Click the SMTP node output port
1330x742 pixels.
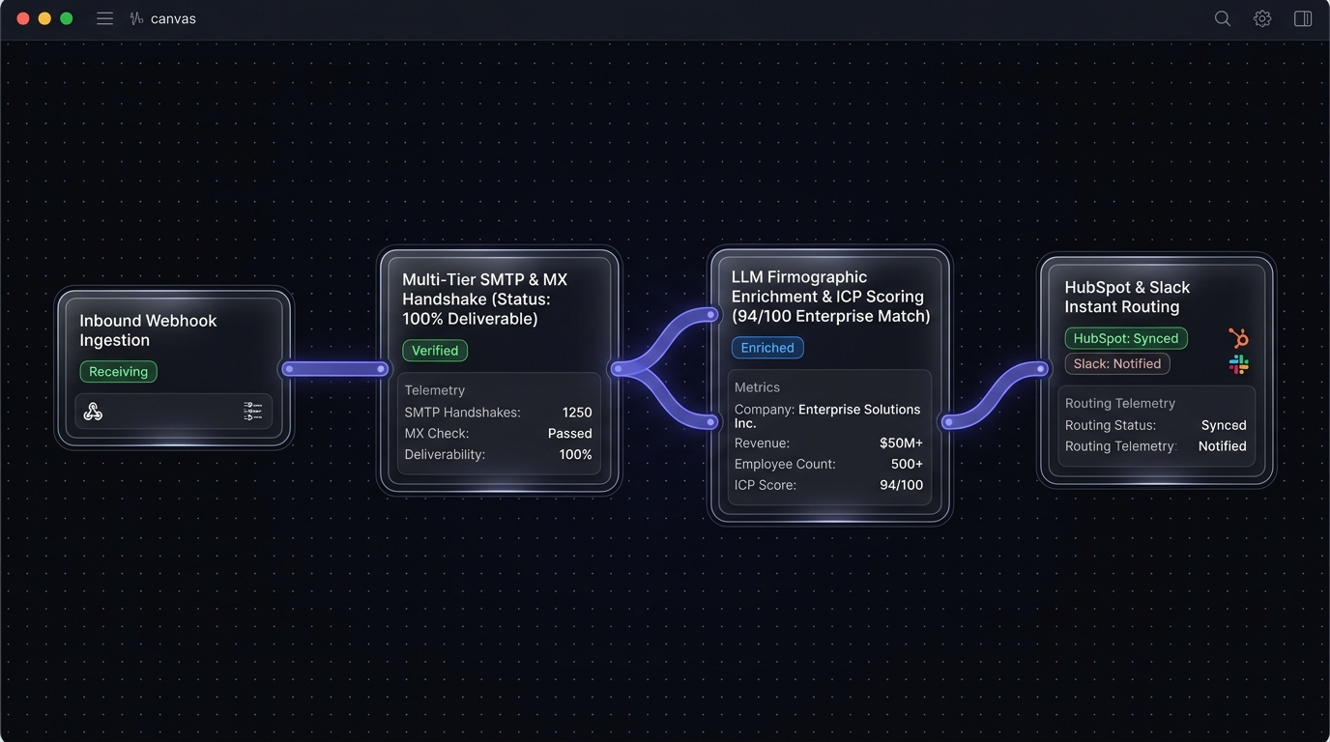[619, 369]
